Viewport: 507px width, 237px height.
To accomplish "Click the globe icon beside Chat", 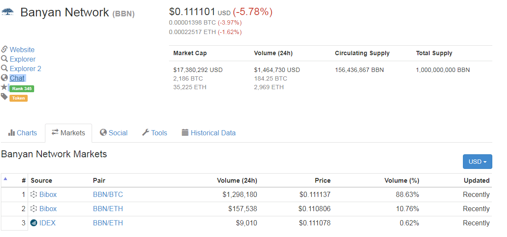I will point(4,78).
